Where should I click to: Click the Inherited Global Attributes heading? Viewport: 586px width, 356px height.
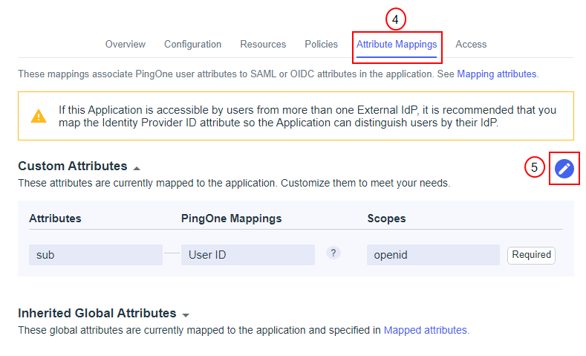(97, 313)
